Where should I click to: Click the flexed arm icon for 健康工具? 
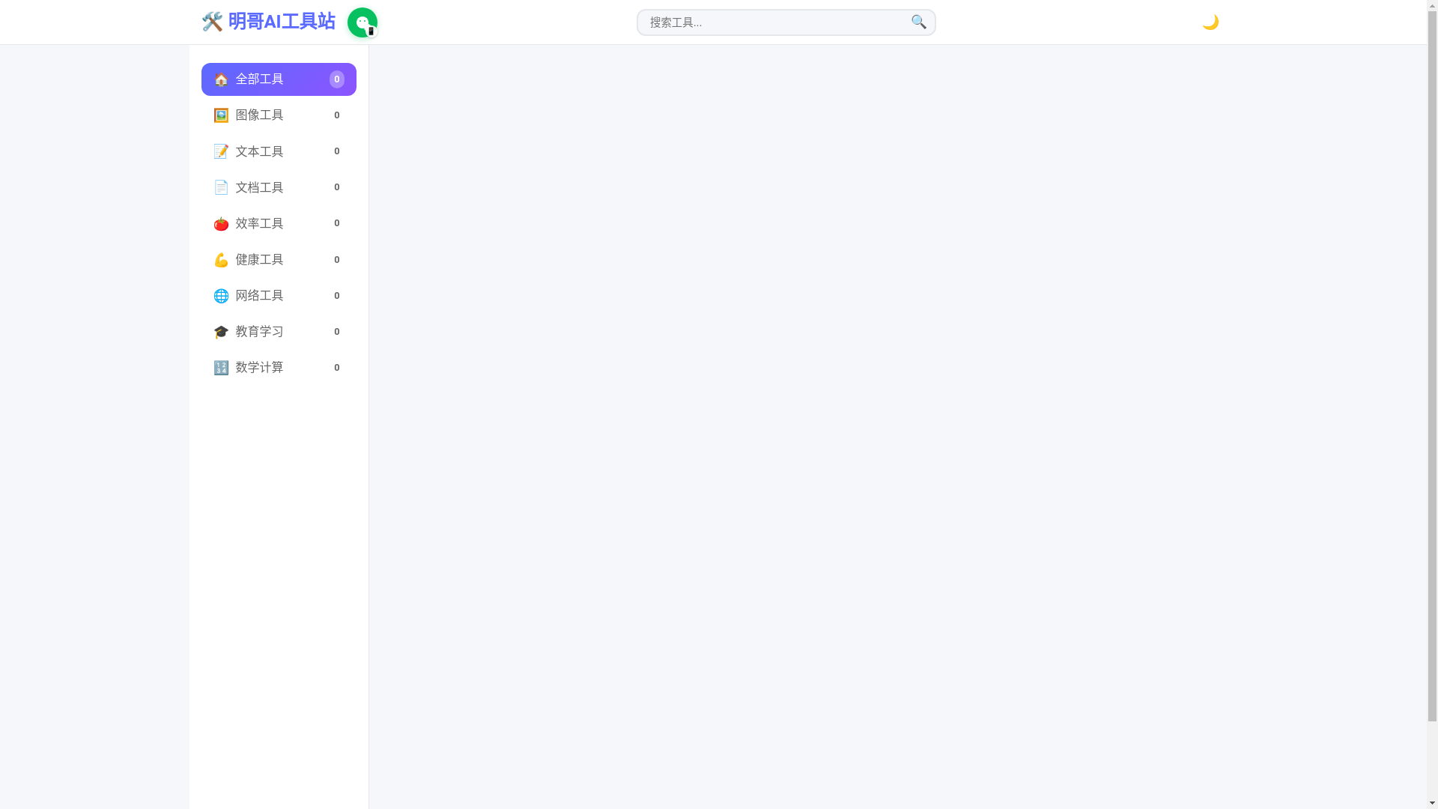pyautogui.click(x=221, y=260)
